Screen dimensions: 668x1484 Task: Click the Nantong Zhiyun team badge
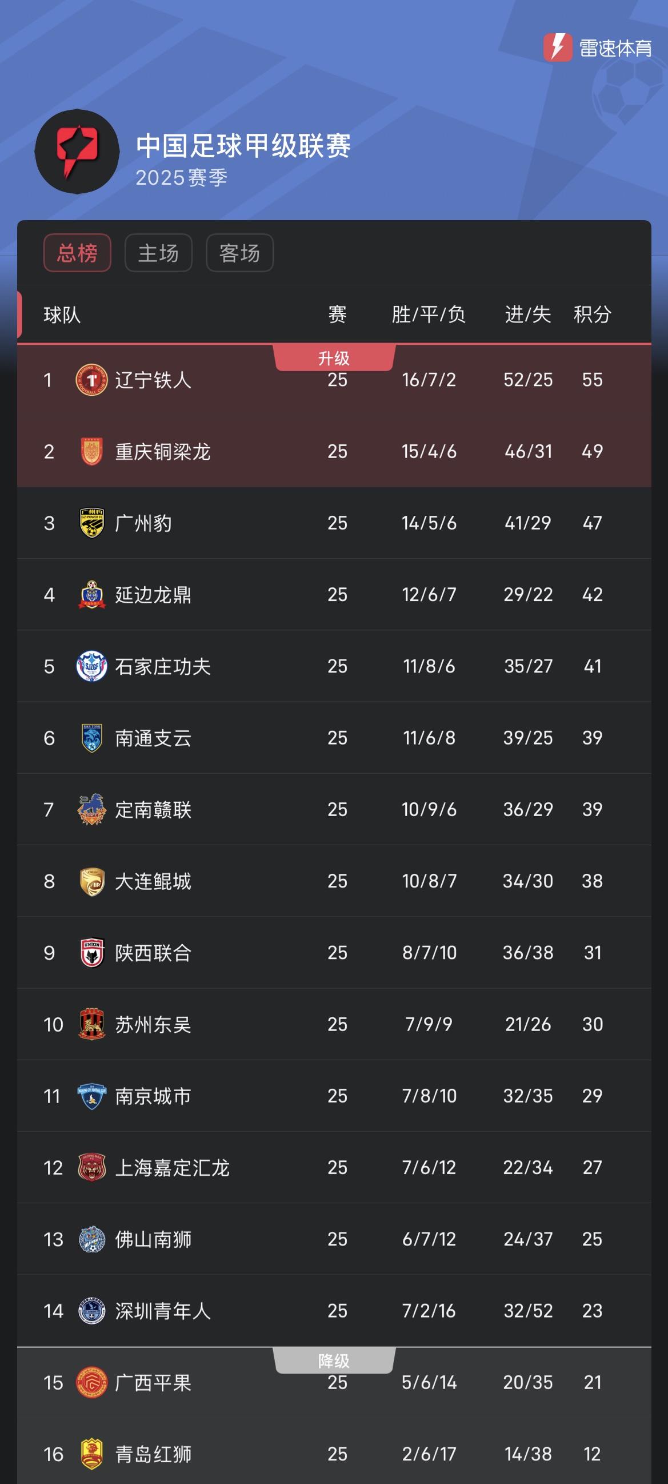91,738
